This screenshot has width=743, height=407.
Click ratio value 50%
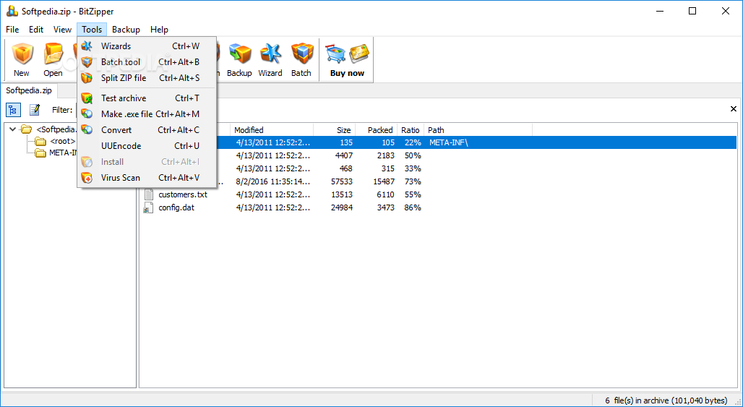click(412, 155)
